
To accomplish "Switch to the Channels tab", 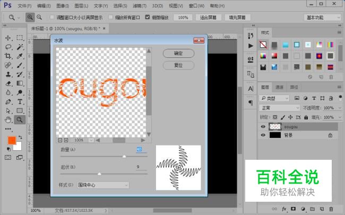I will click(279, 88).
